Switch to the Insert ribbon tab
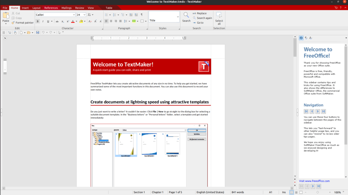This screenshot has height=195, width=348. [x=25, y=8]
